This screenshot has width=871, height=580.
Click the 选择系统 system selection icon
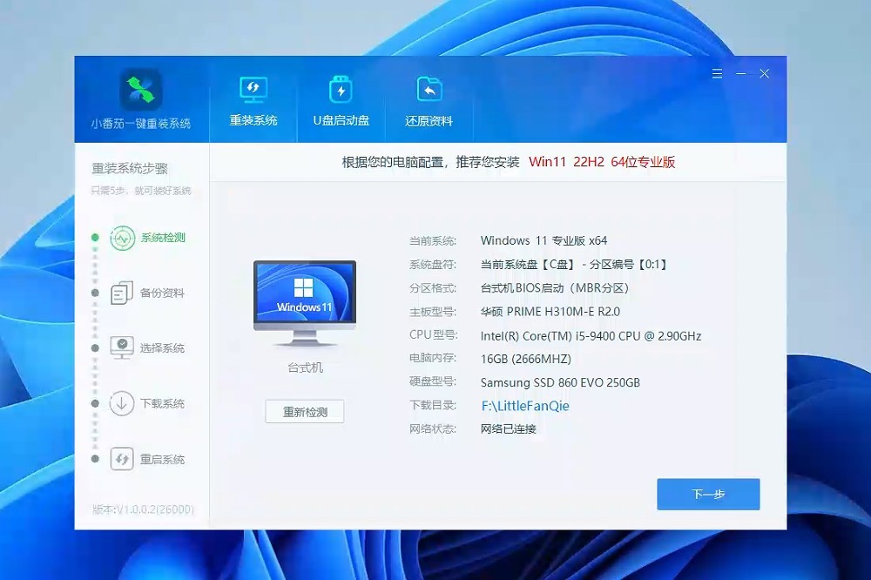[x=124, y=347]
